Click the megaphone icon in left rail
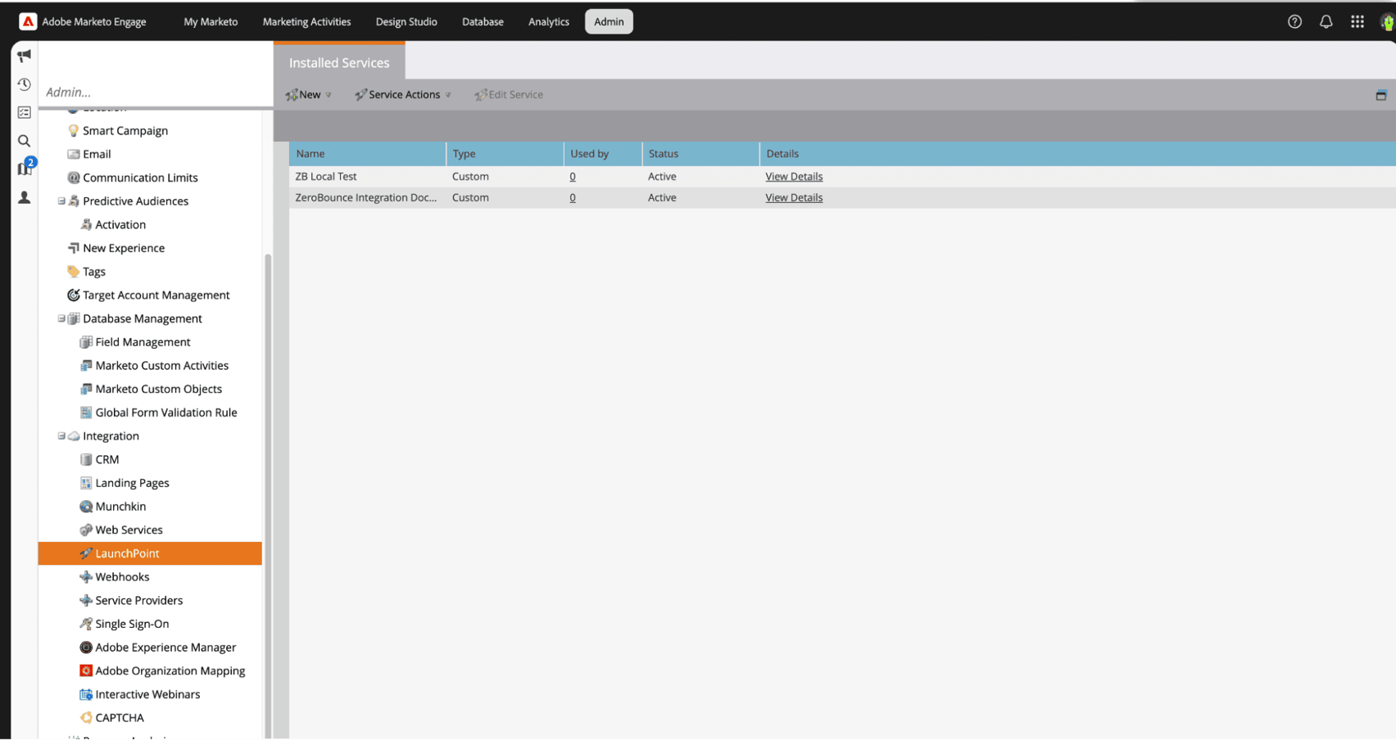Image resolution: width=1396 pixels, height=740 pixels. [x=24, y=56]
